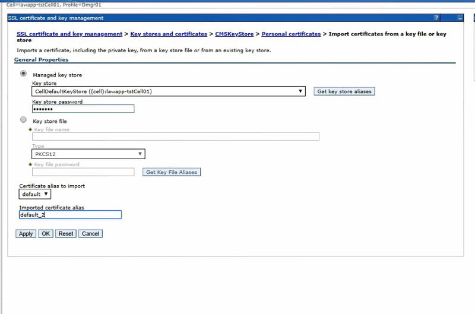Select the Key store file radio button
This screenshot has width=475, height=314.
click(x=23, y=120)
